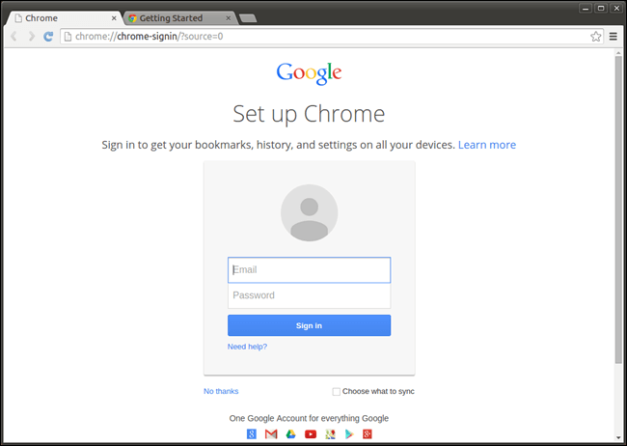The width and height of the screenshot is (627, 446).
Task: Click the No thanks link
Action: (221, 391)
